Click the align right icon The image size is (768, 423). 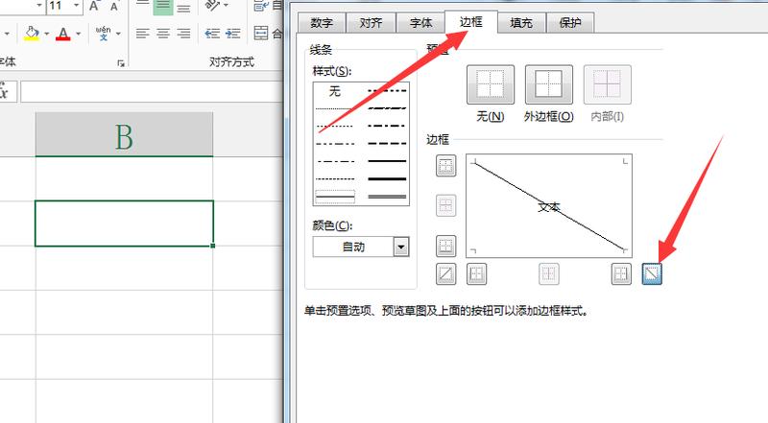[x=183, y=34]
